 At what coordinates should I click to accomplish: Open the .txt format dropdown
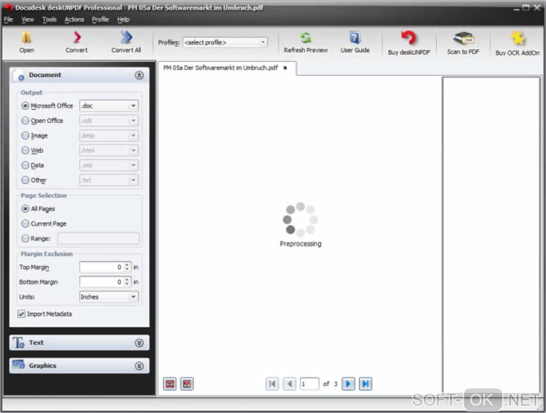(109, 180)
